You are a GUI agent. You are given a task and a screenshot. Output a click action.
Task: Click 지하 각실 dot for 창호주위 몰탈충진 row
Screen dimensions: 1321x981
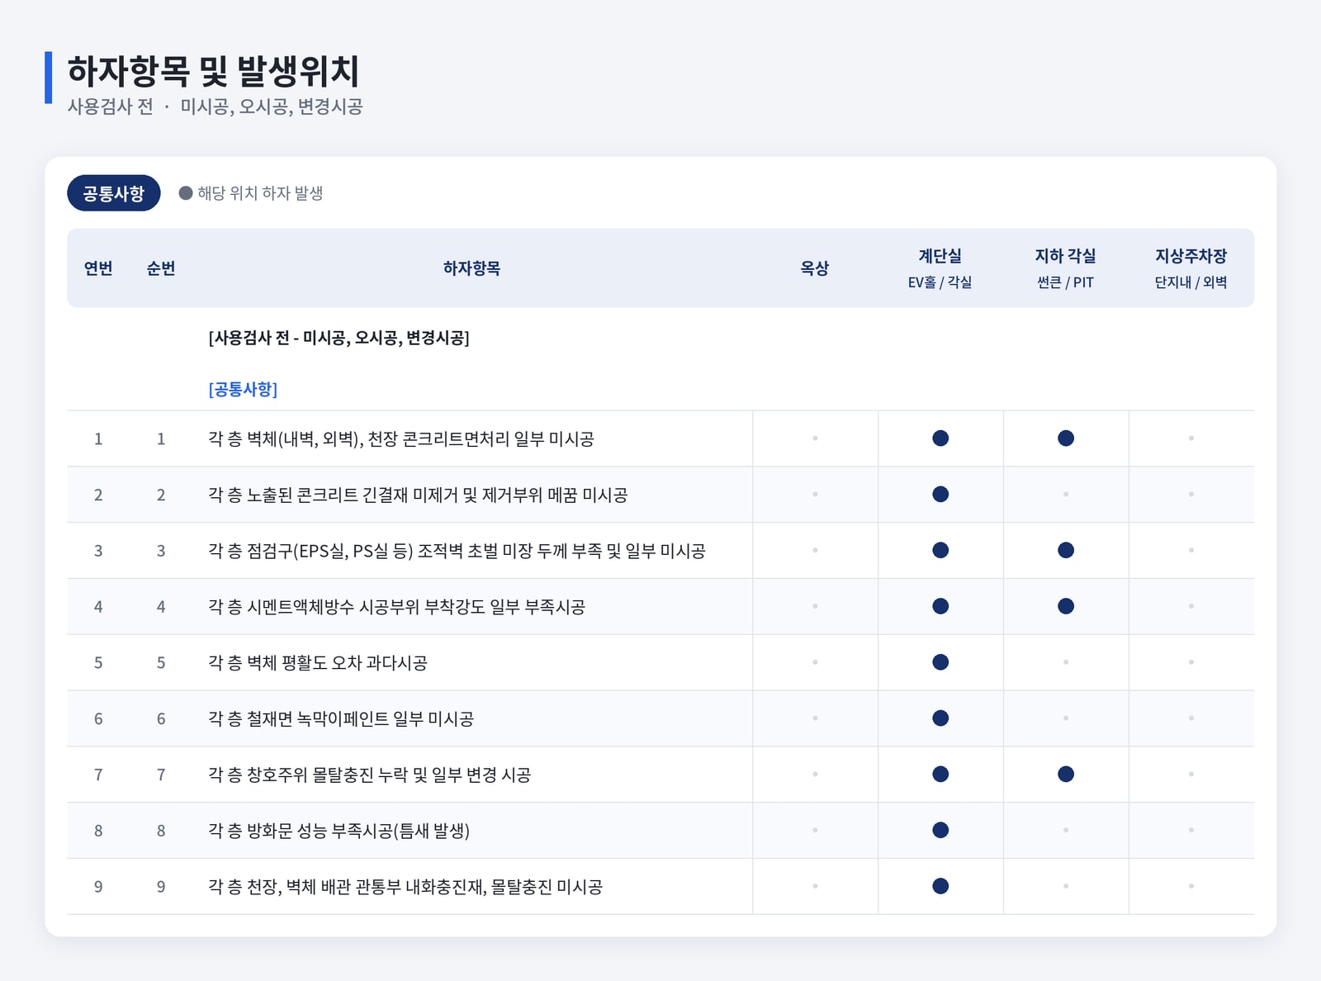1066,775
